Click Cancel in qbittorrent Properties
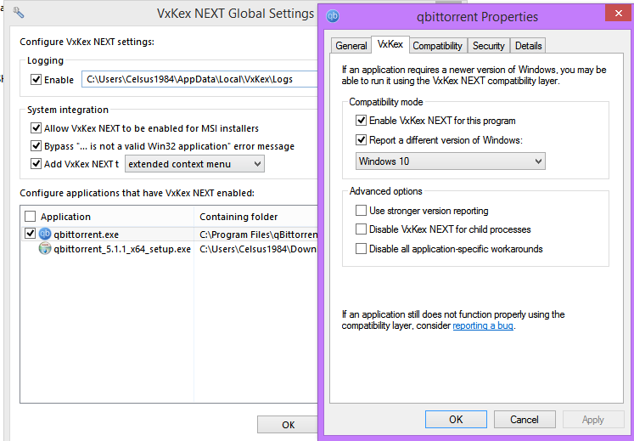 (x=525, y=419)
